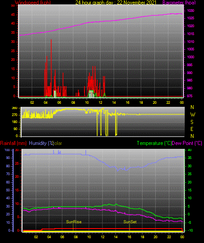Click barometer axis value 985
The width and height of the screenshot is (204, 243).
(x=190, y=80)
